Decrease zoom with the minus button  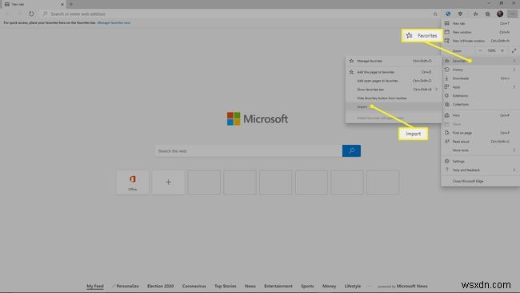pyautogui.click(x=480, y=50)
